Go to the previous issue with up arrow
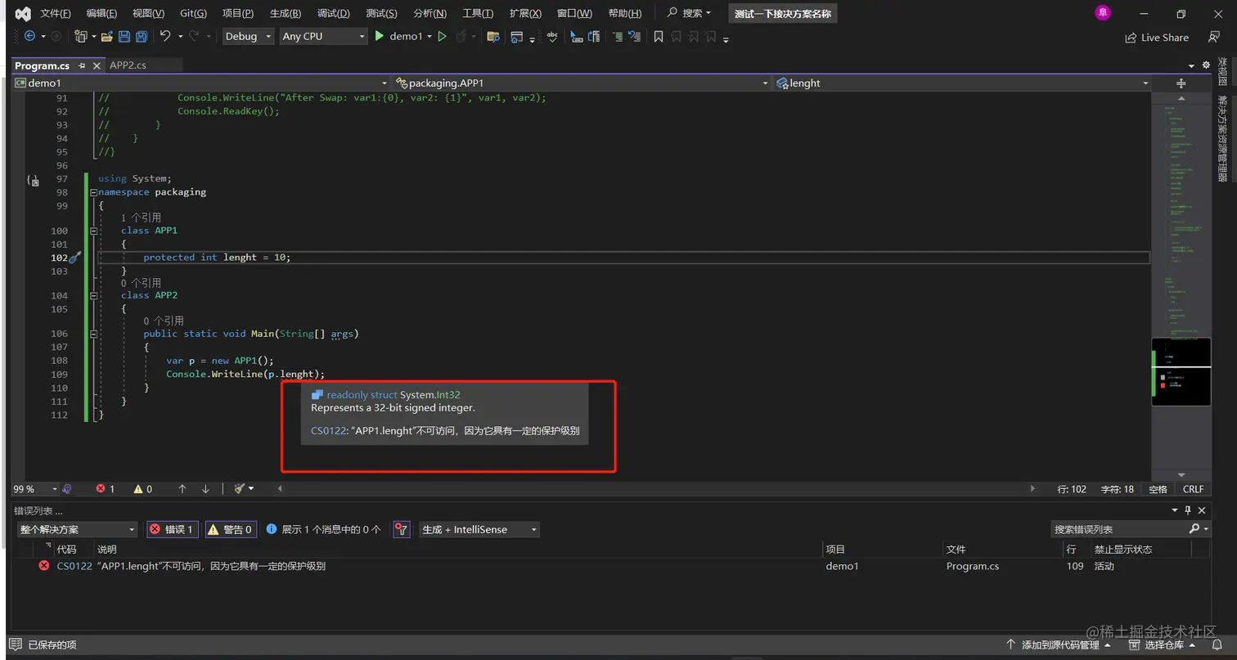Screen dimensions: 1237x660 click(x=182, y=488)
